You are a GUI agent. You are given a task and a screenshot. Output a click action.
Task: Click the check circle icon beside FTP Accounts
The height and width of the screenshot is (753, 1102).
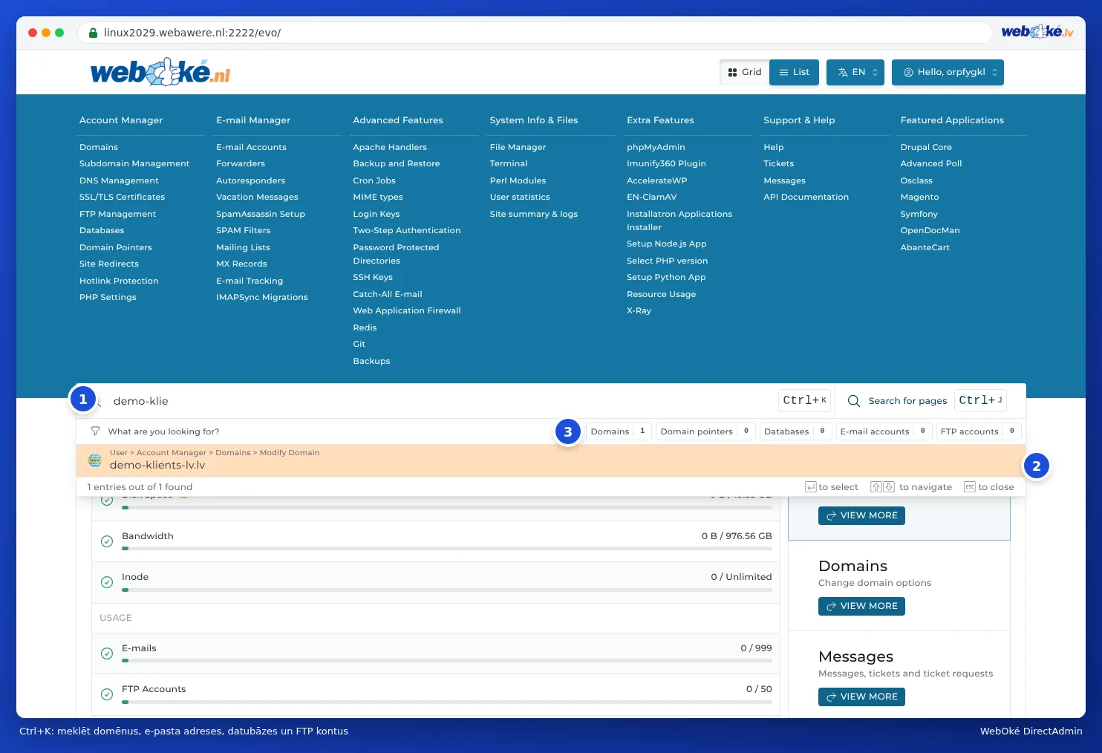tap(107, 694)
